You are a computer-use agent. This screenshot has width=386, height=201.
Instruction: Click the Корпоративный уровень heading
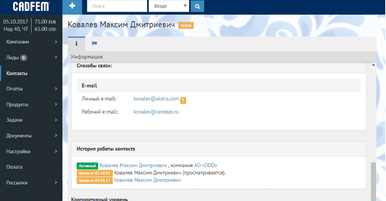point(99,199)
